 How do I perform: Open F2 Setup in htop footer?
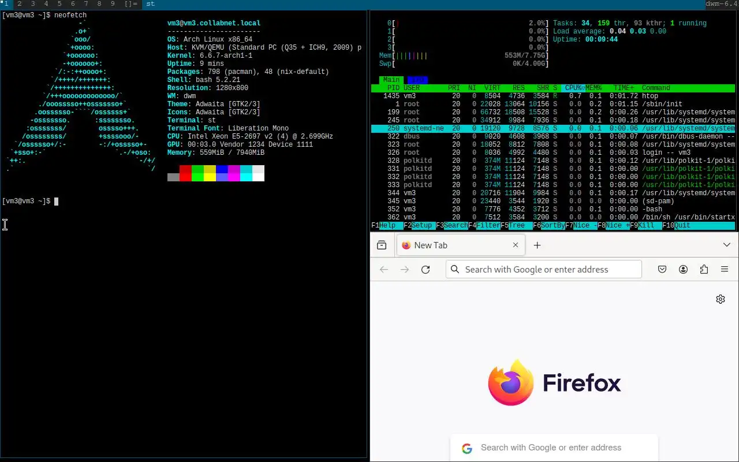[x=420, y=225]
